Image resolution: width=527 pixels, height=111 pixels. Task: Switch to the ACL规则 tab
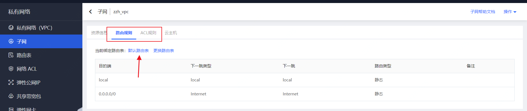(x=148, y=33)
